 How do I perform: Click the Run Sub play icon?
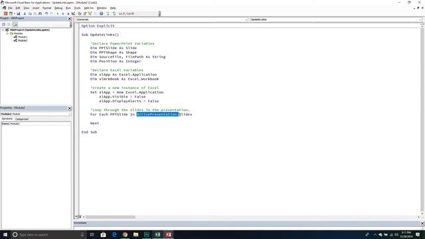tap(58, 13)
